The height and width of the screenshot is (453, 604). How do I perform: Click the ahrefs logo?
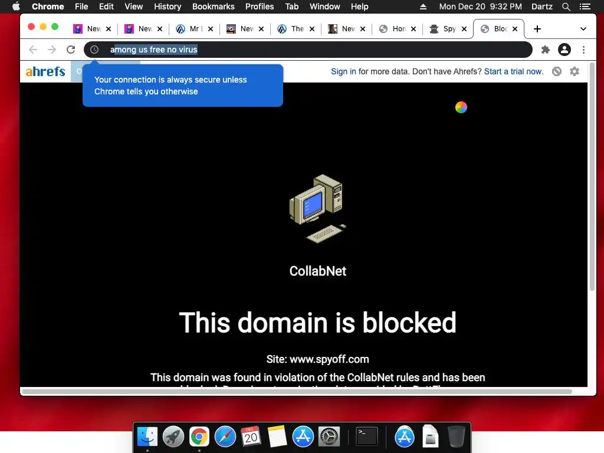[45, 71]
